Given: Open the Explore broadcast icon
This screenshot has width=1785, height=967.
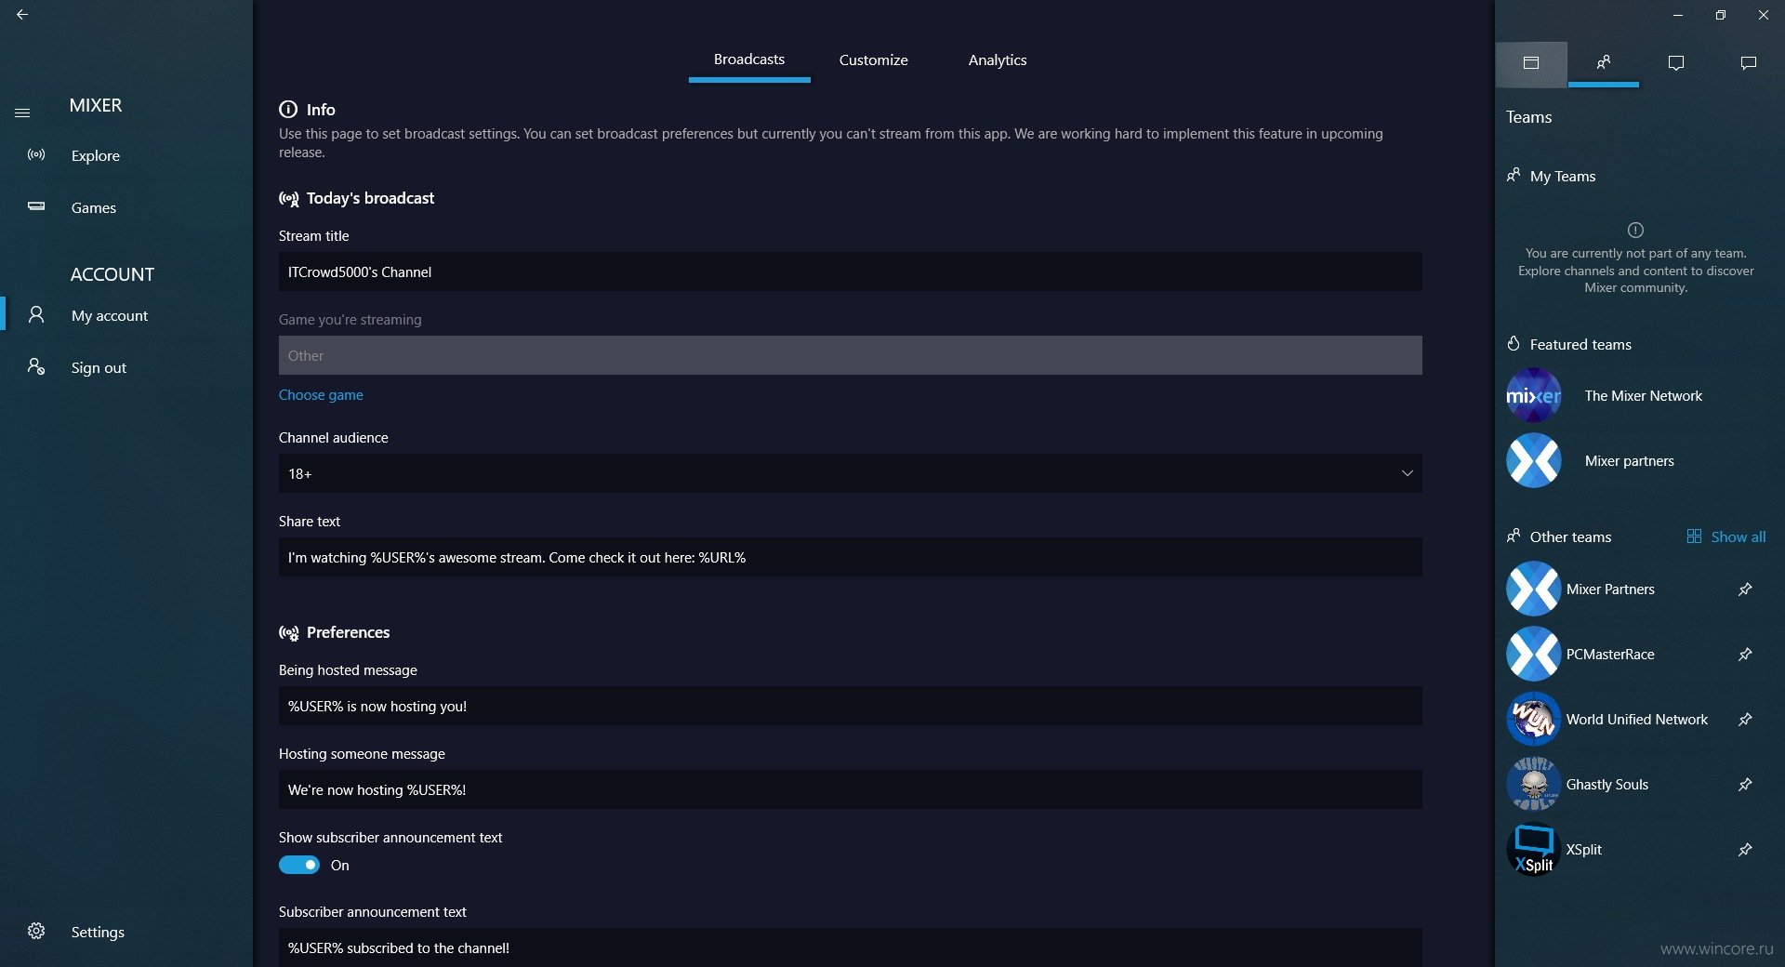Looking at the screenshot, I should pos(36,154).
